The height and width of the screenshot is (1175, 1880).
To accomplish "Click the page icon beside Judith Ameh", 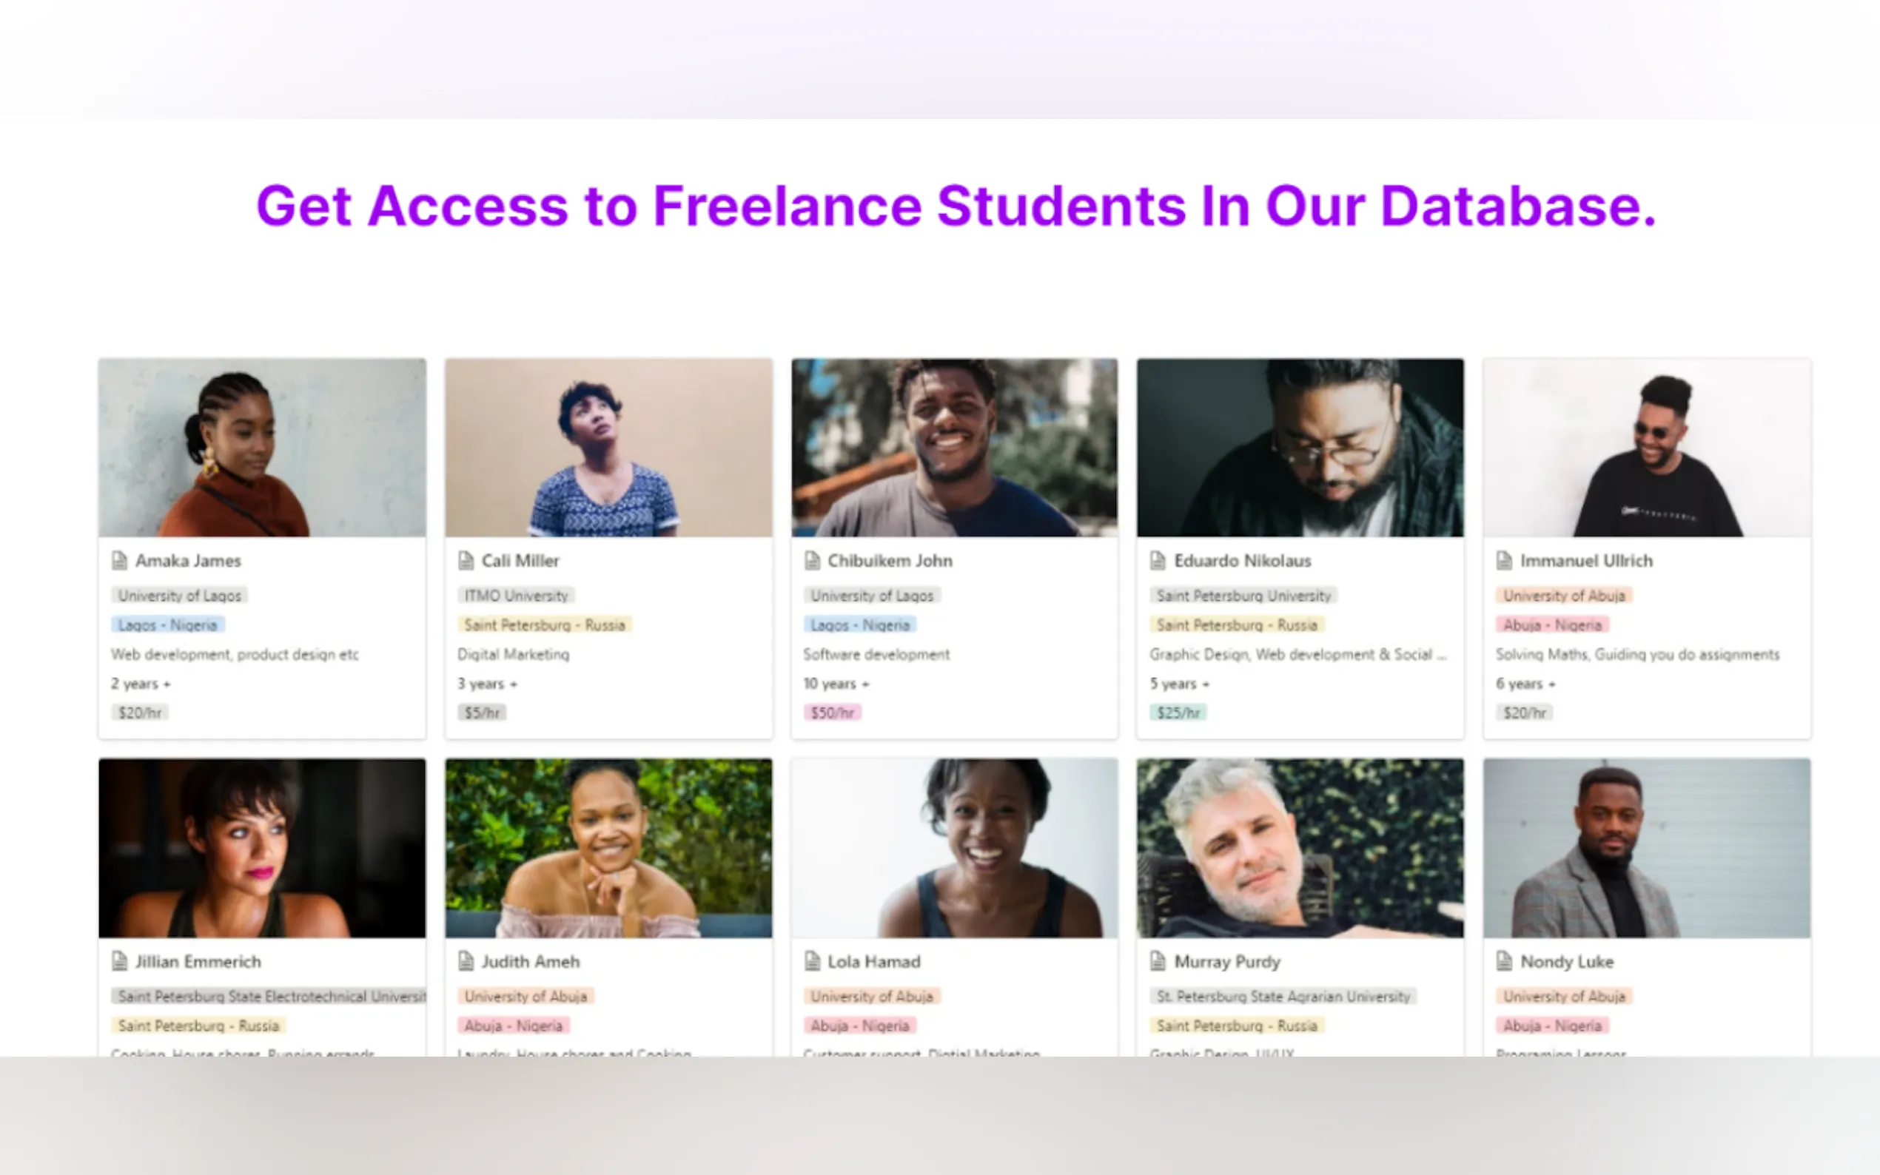I will click(x=466, y=961).
